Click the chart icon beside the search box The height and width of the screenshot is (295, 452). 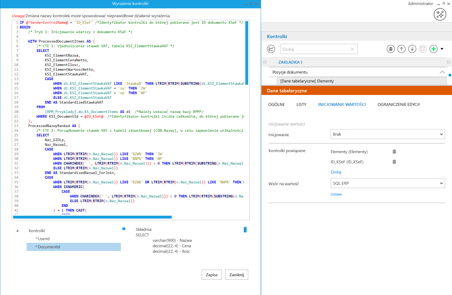point(271,49)
